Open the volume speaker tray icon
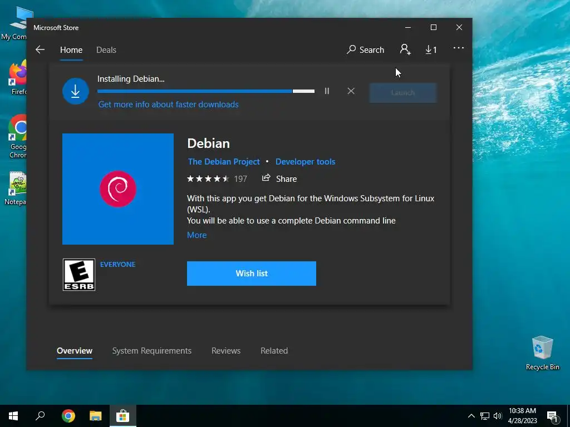Screen dimensions: 570x427 (497, 416)
